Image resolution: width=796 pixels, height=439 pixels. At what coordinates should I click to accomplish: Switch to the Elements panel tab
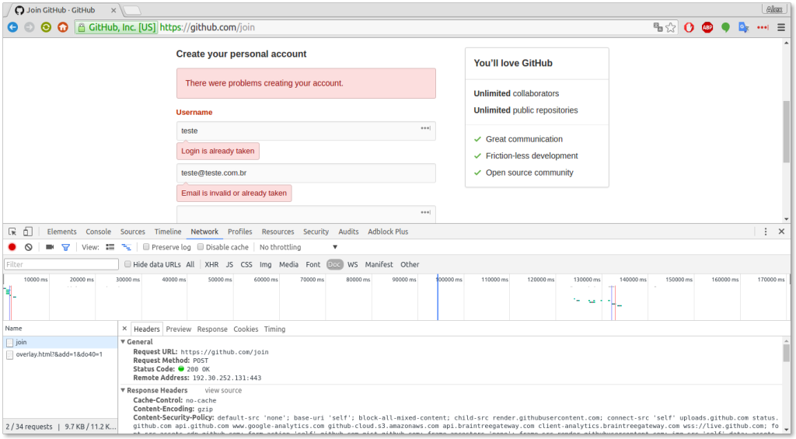pos(62,232)
